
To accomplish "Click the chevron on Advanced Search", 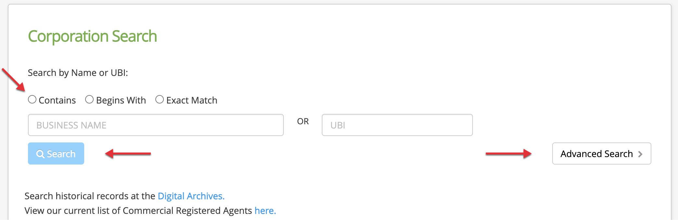I will point(640,154).
